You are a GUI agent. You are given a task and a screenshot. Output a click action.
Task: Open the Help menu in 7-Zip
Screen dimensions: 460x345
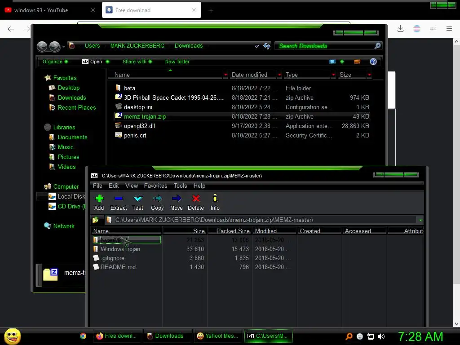(x=199, y=186)
